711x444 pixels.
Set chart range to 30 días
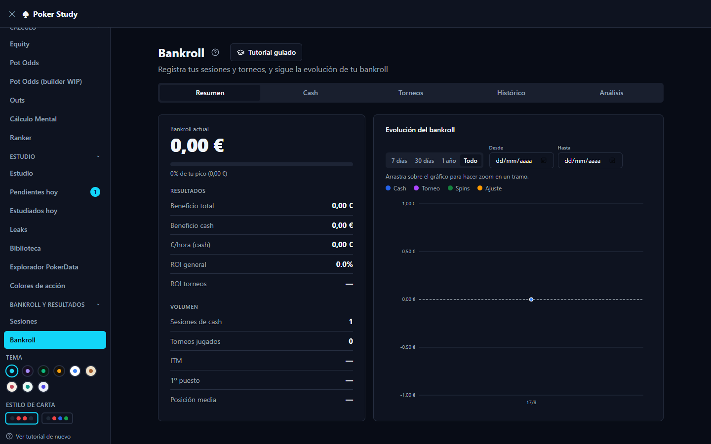(x=425, y=161)
